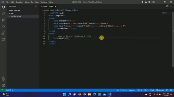174x97 pixels.
Task: Open weather widget on taskbar
Action: coord(6,94)
